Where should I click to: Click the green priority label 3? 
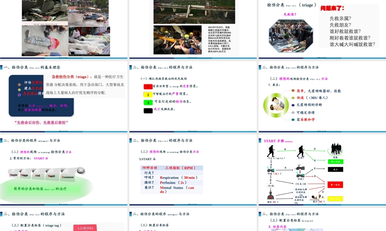(x=148, y=102)
